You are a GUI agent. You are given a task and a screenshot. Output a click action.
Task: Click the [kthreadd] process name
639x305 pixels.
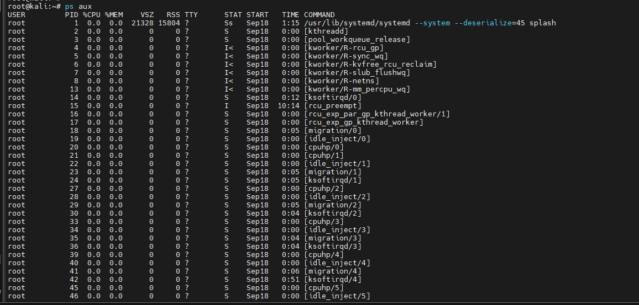[x=326, y=31]
